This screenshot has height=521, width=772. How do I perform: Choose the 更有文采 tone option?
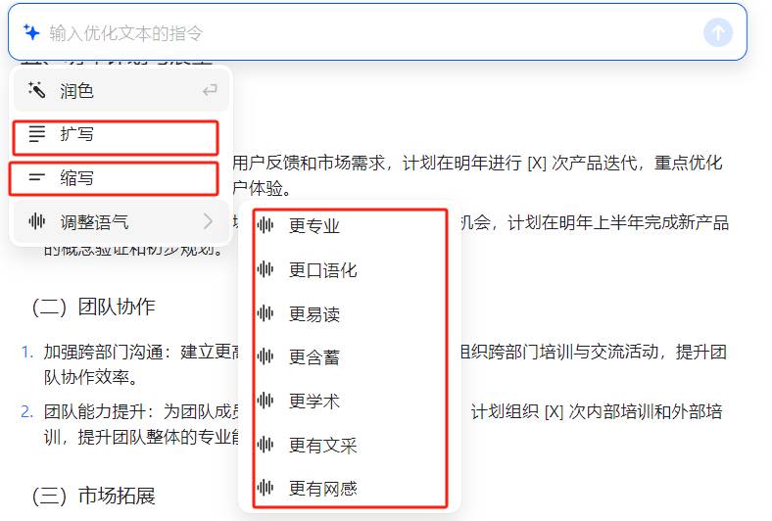350,445
